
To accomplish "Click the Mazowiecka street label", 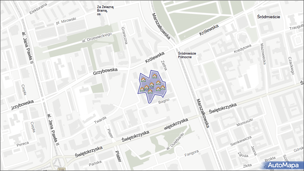I will point(263,54).
